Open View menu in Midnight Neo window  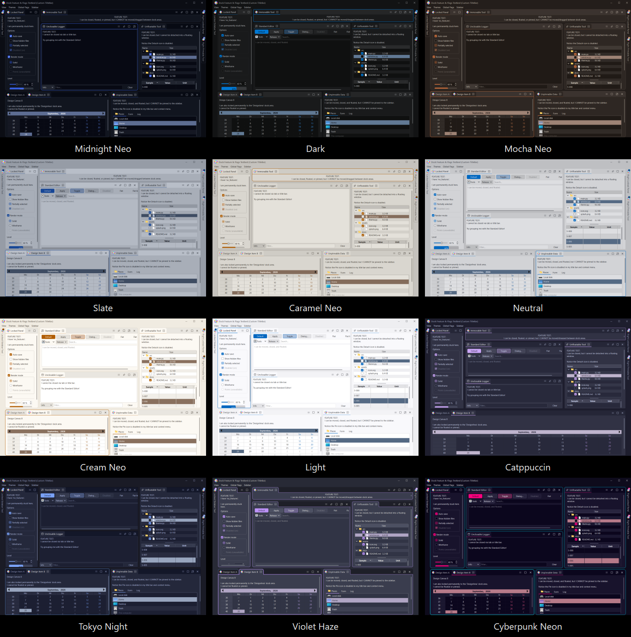(x=4, y=7)
